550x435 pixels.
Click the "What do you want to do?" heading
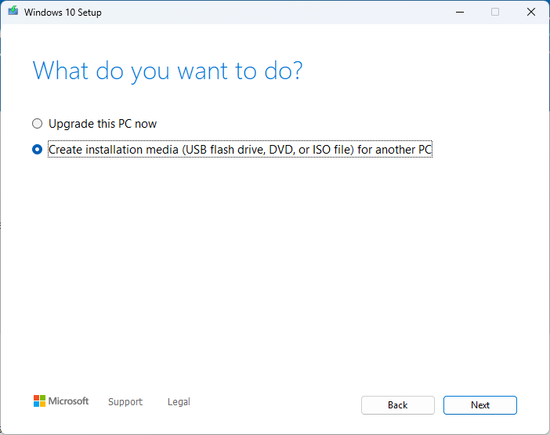[168, 71]
